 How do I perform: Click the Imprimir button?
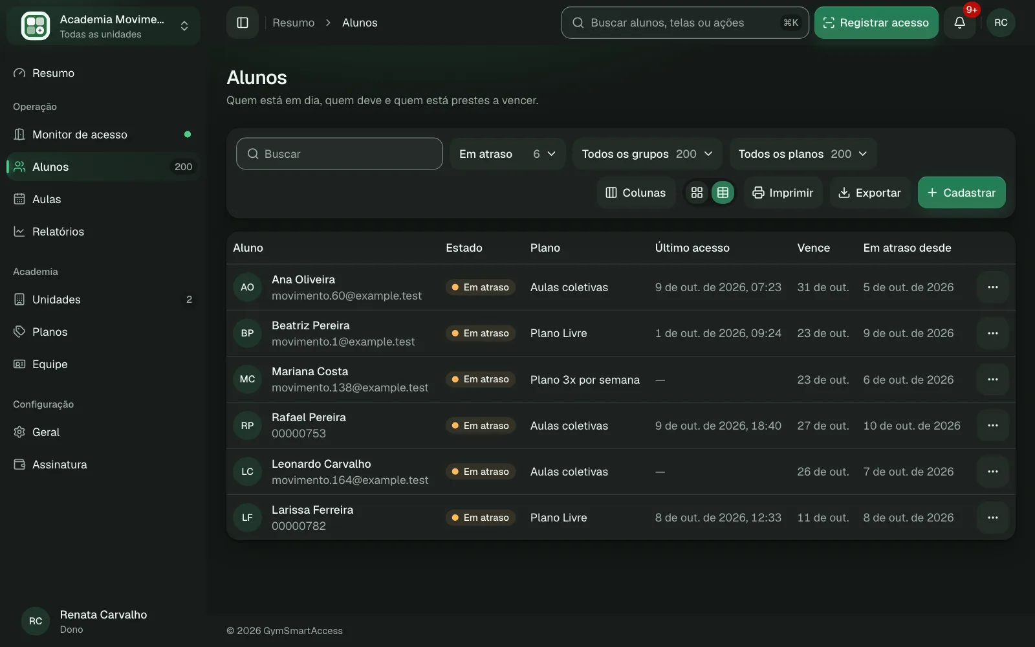point(783,193)
